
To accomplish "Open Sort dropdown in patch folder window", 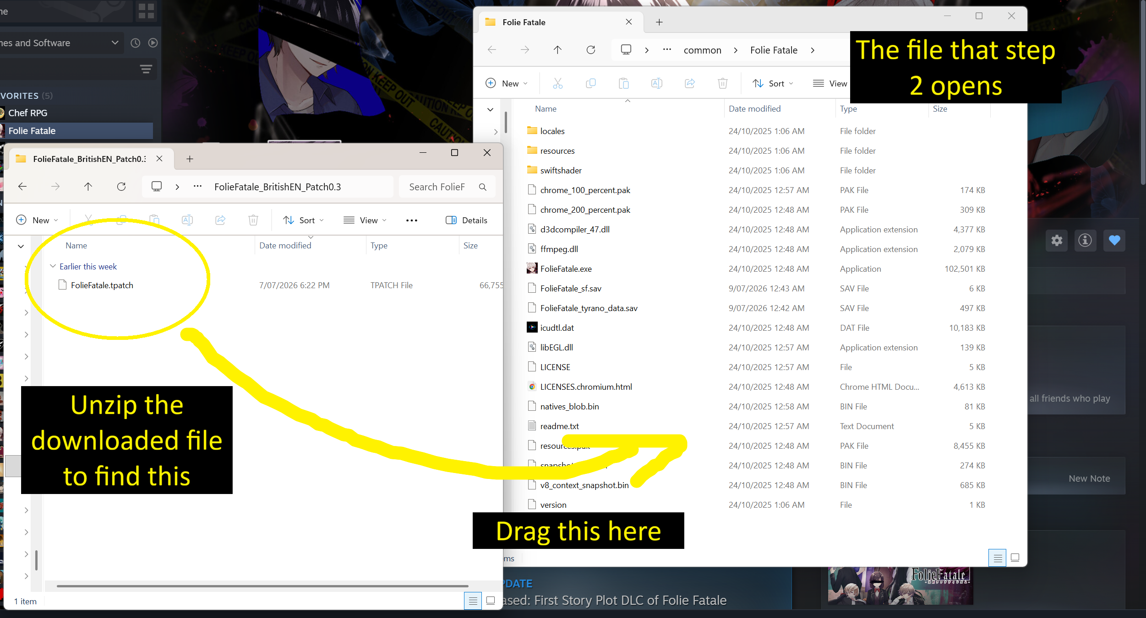I will coord(304,220).
